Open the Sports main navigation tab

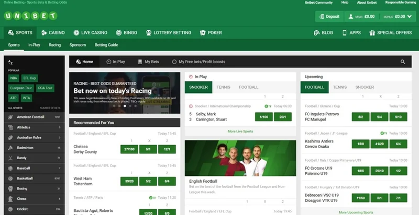(20, 33)
